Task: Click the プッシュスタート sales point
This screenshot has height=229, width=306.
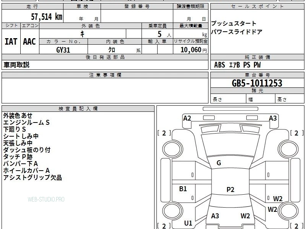Action: coord(234,24)
